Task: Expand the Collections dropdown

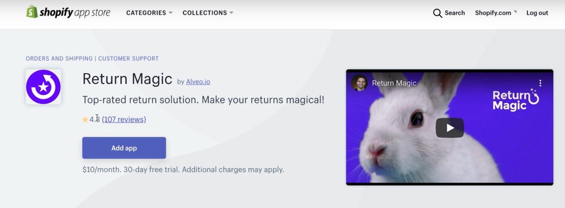Action: (208, 13)
